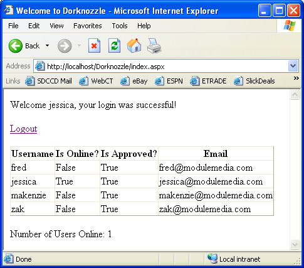The image size is (304, 268).
Task: Open the eBay links bar shortcut
Action: pyautogui.click(x=134, y=81)
